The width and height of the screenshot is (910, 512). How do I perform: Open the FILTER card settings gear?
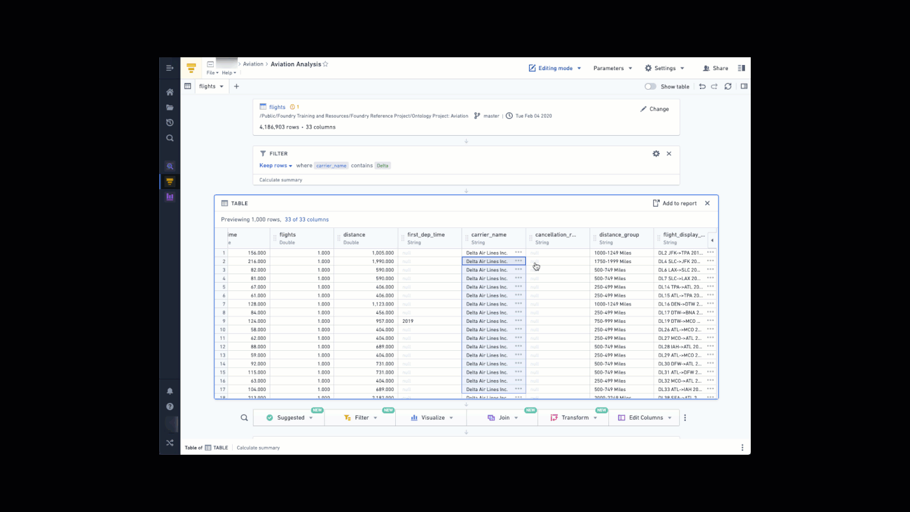[656, 154]
